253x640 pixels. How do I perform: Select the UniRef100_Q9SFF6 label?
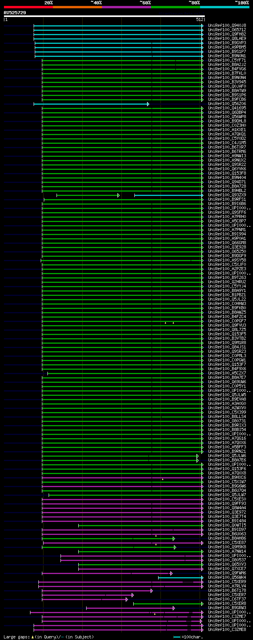pos(227,212)
